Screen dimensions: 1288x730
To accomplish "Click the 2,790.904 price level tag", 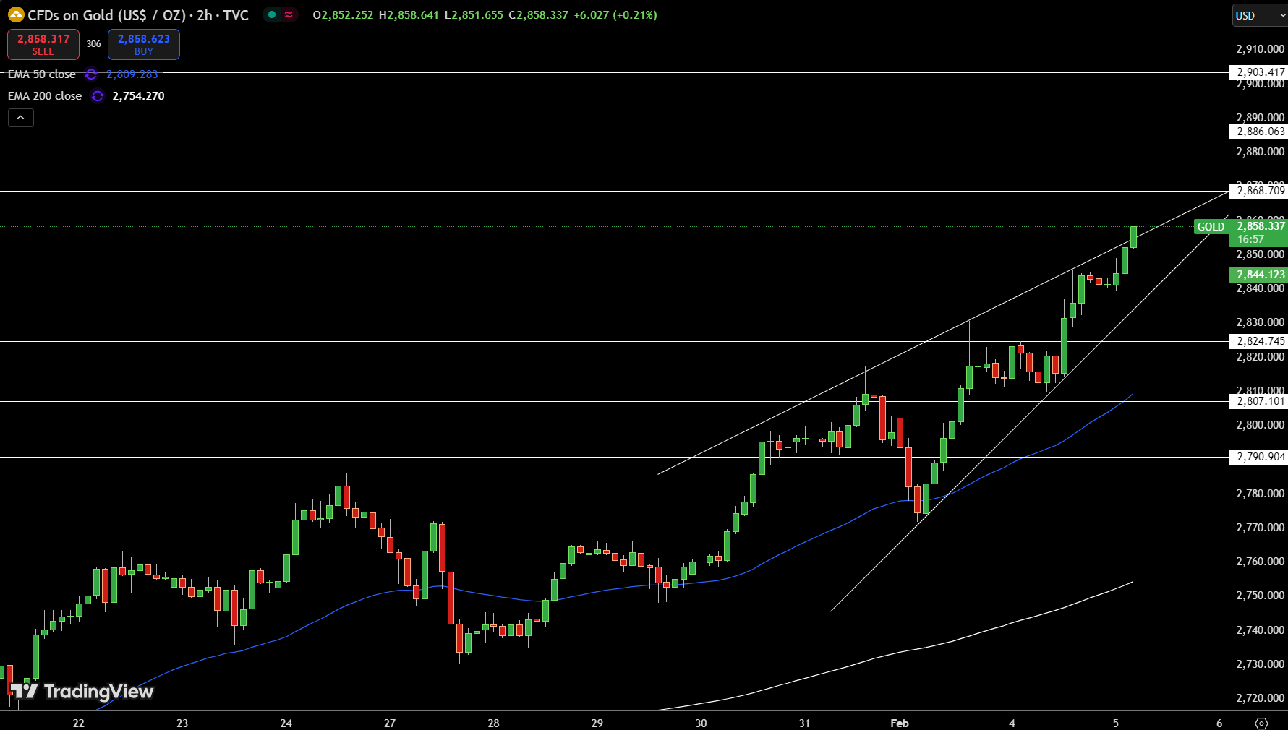I will (1260, 457).
